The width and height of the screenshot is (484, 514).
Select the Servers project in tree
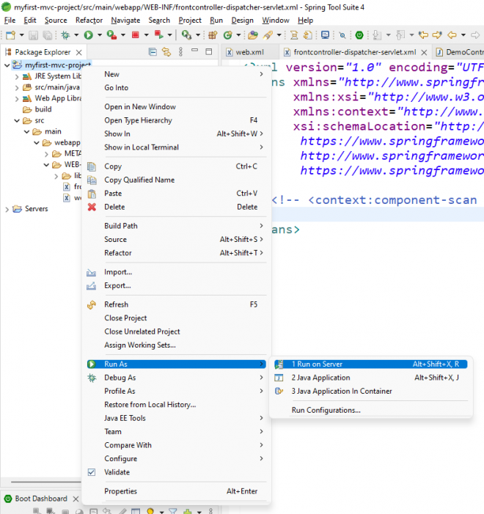(37, 209)
